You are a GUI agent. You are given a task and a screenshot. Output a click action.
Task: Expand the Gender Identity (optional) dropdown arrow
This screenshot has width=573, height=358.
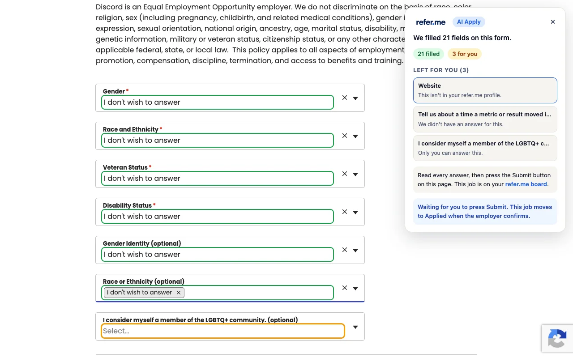point(355,250)
